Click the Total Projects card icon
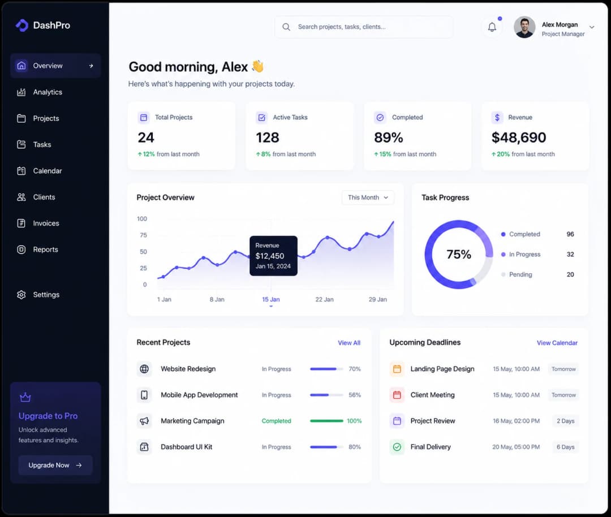The height and width of the screenshot is (517, 611). click(144, 117)
